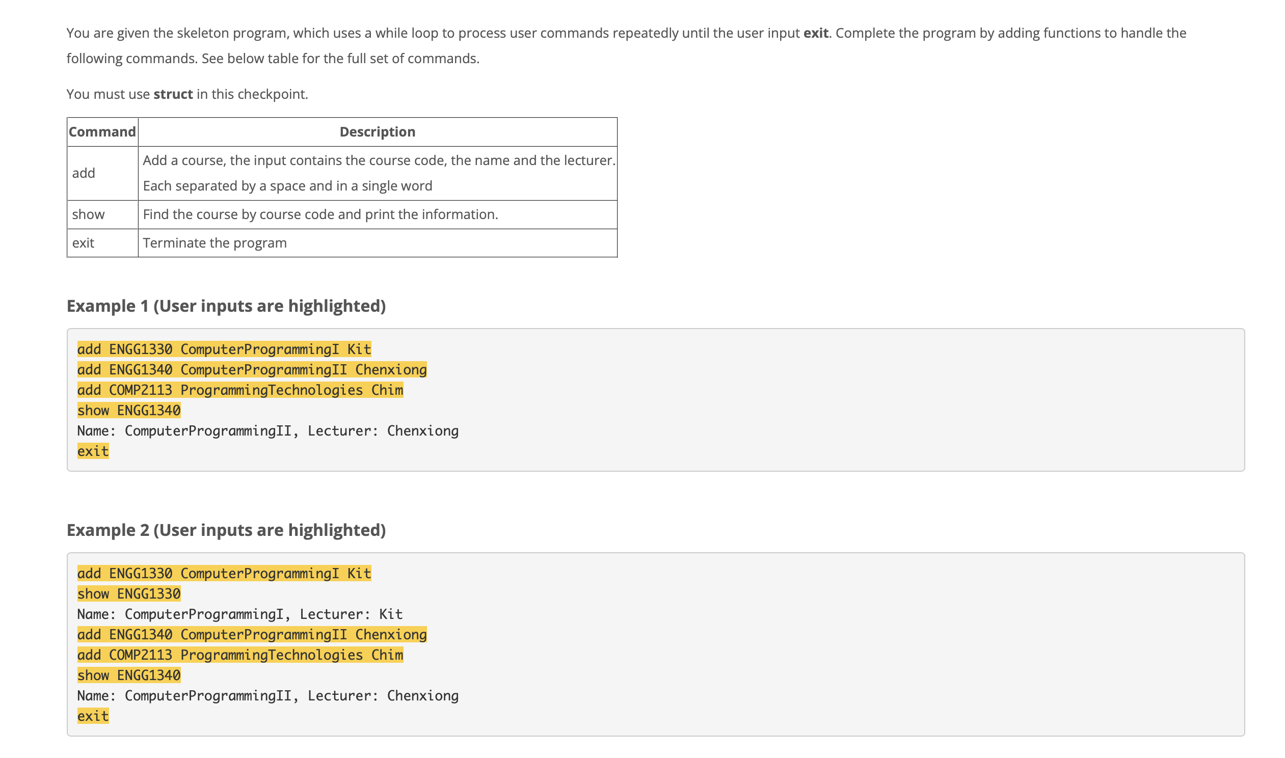Select the Example 2 heading
The width and height of the screenshot is (1285, 758).
226,530
